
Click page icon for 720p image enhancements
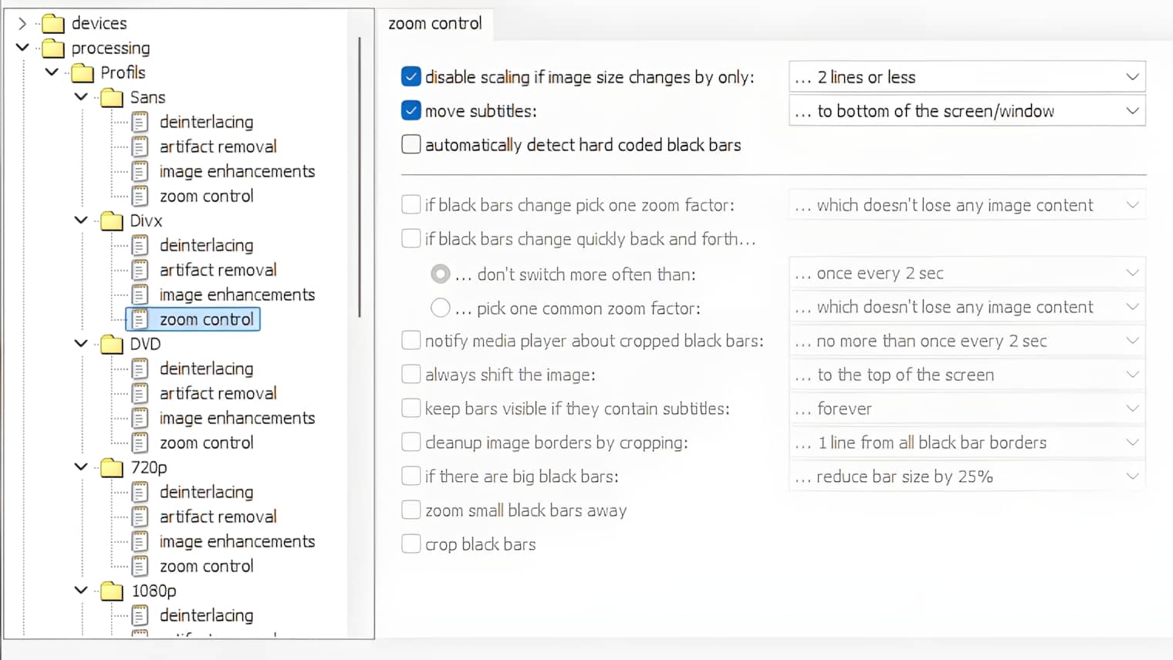140,542
